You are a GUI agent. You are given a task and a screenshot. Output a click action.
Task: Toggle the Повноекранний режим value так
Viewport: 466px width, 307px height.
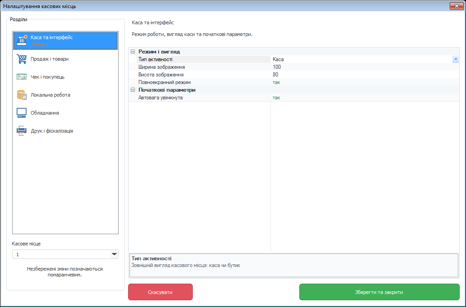276,82
